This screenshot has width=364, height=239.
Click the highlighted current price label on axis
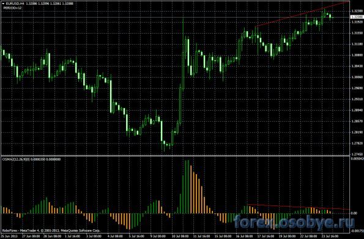tap(357, 17)
